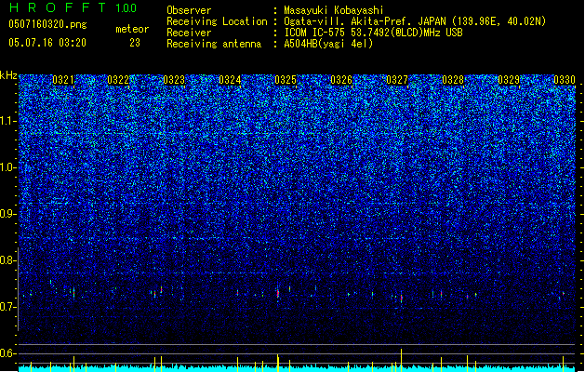This screenshot has width=585, height=372.
Task: Click the 0323 time marker
Action: click(x=174, y=80)
